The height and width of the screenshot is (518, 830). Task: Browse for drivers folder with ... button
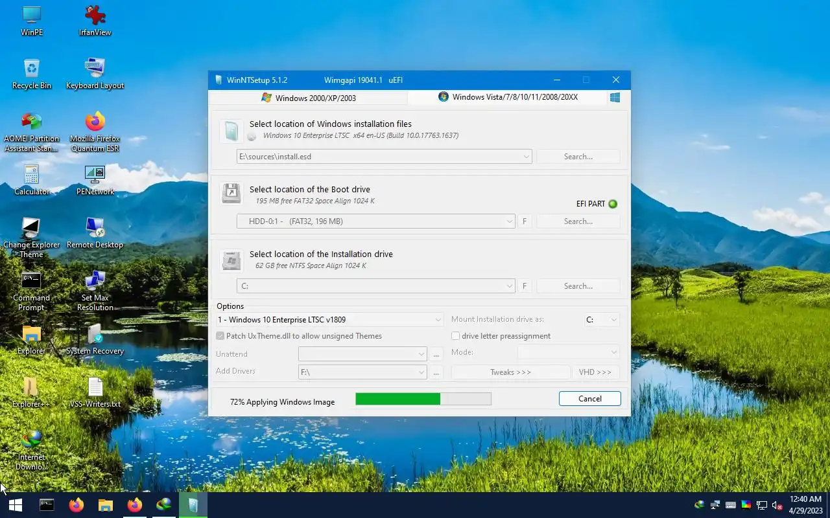coord(436,372)
